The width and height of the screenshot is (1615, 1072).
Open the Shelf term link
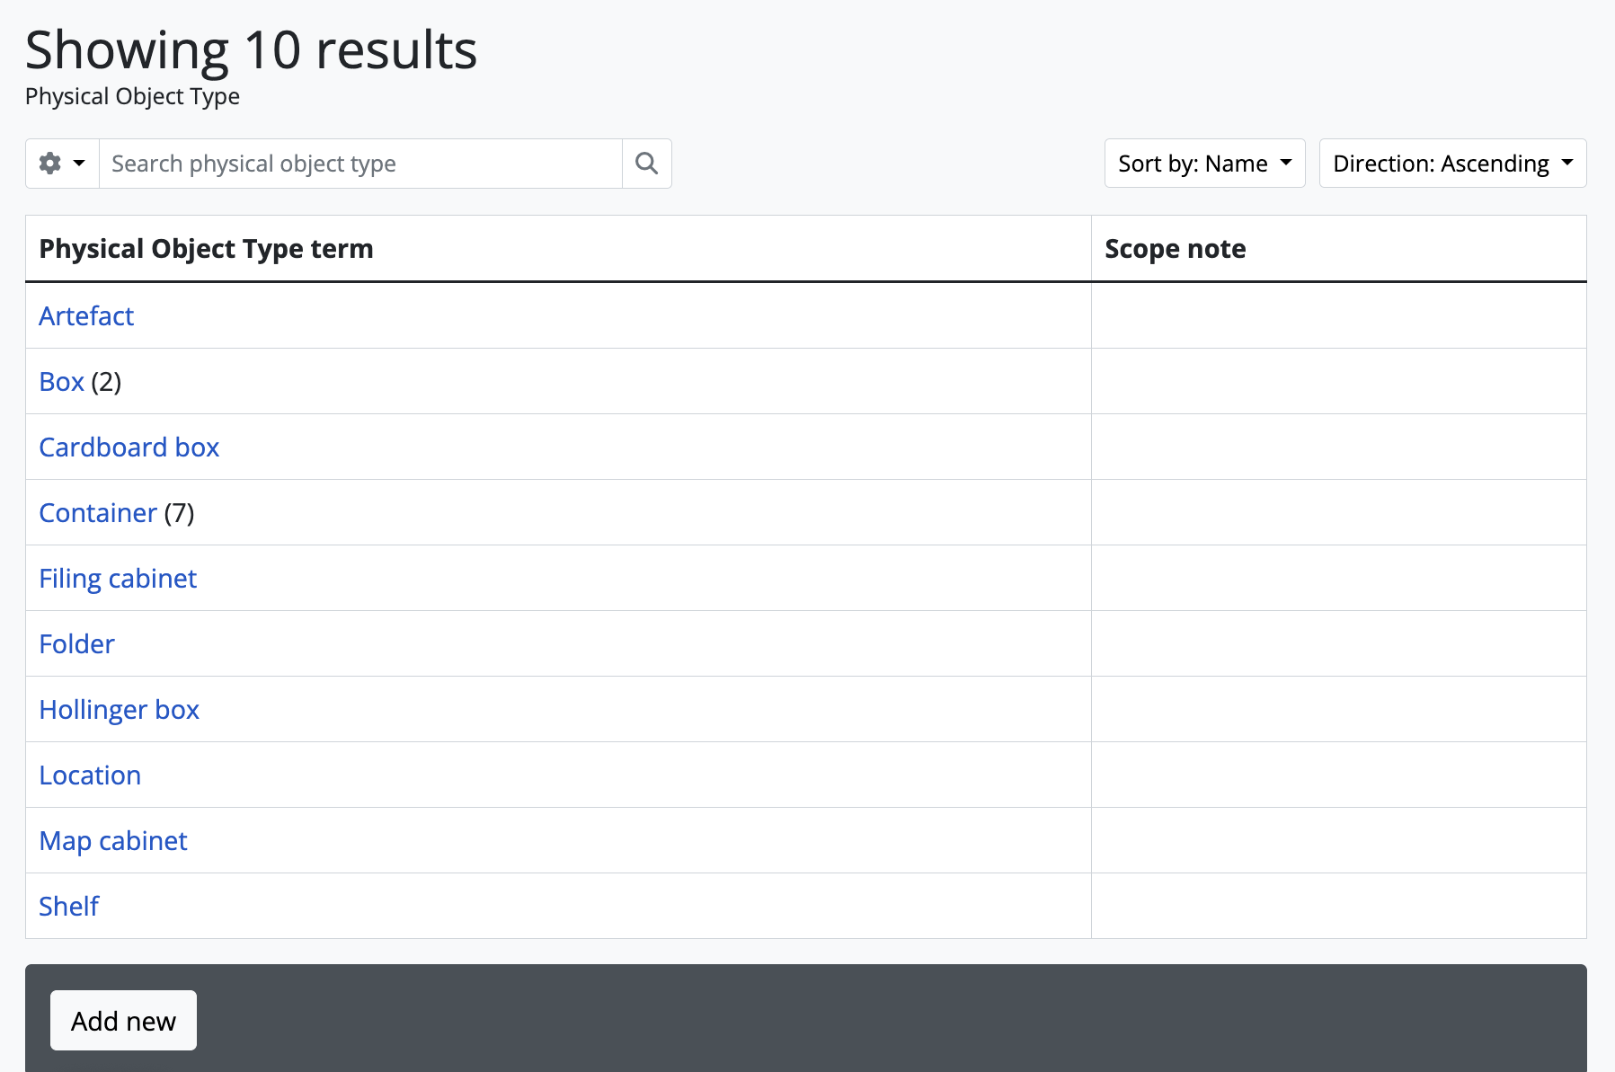coord(69,907)
